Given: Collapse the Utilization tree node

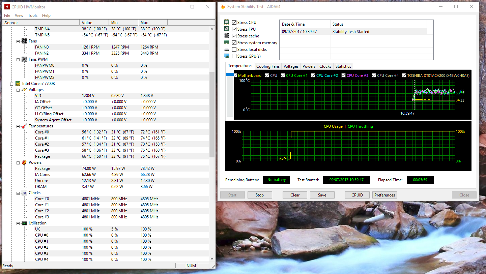Looking at the screenshot, I should pyautogui.click(x=18, y=223).
